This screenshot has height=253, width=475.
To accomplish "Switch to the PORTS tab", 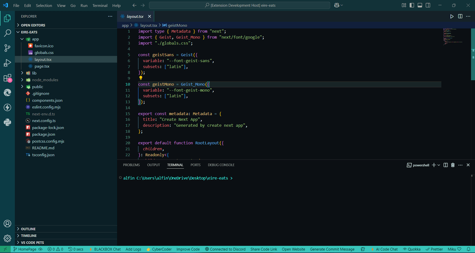I will pos(196,165).
